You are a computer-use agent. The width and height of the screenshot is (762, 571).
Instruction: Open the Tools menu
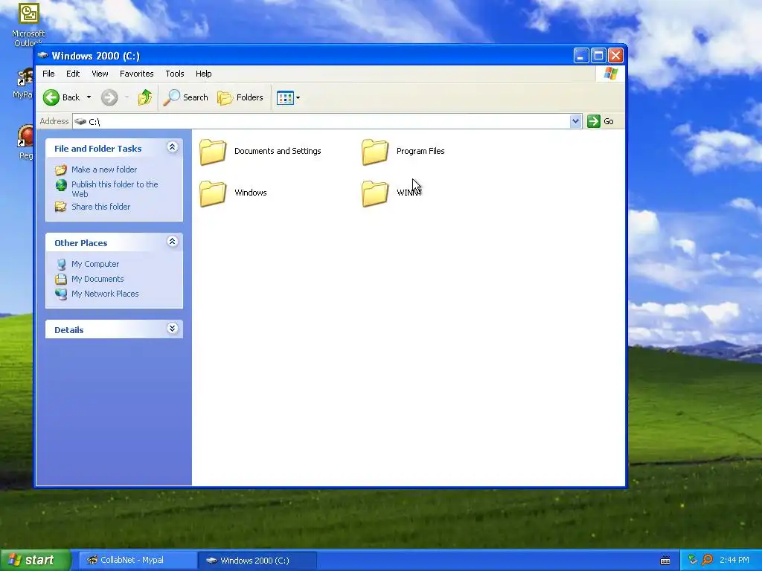point(174,74)
